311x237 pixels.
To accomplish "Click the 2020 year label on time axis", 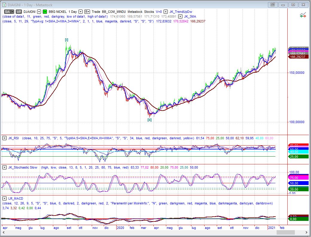I will [121, 228].
